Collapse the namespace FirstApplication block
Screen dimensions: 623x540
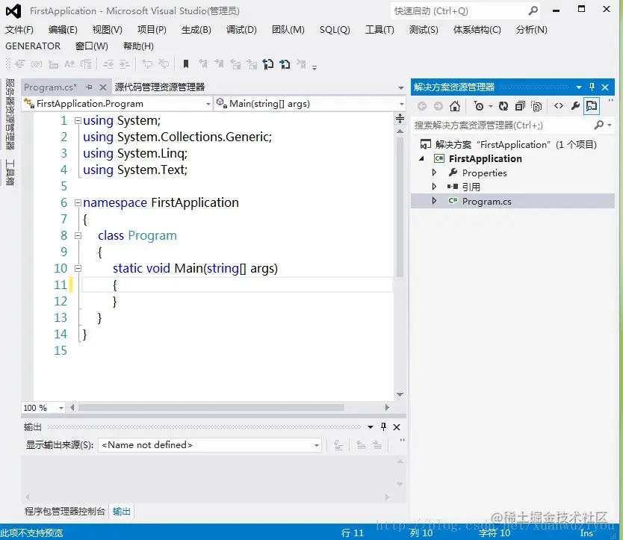click(78, 202)
